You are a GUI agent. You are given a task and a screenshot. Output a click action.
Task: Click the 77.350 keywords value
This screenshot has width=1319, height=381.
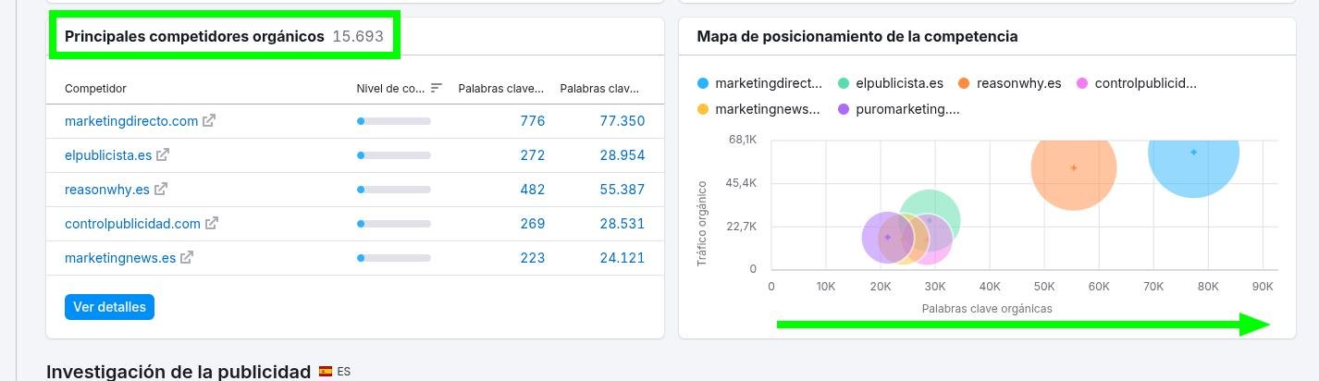(x=622, y=121)
